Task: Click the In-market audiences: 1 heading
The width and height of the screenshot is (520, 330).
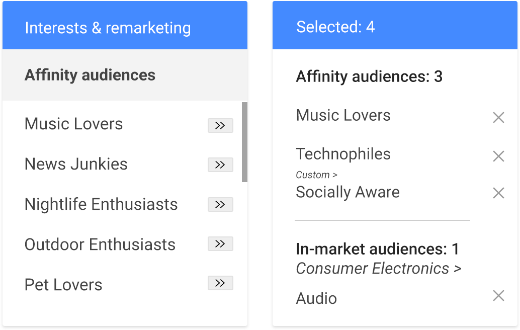Action: click(x=377, y=249)
